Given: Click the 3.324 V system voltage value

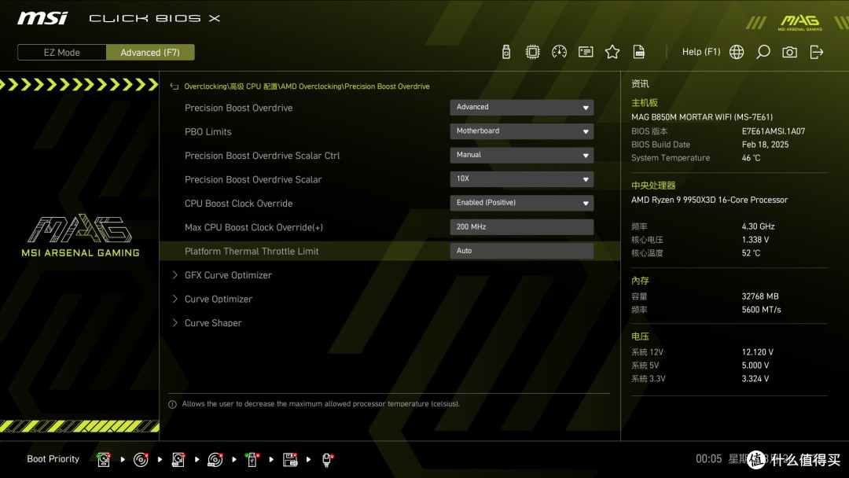Looking at the screenshot, I should coord(755,378).
